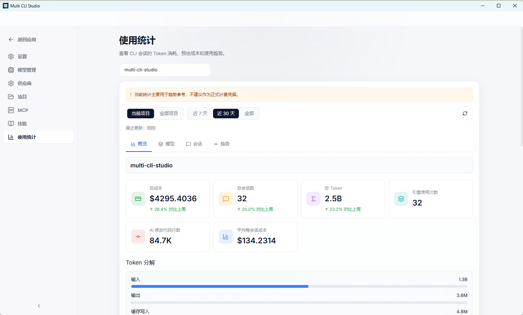Image resolution: width=523 pixels, height=315 pixels.
Task: Open the 供应商 page label
Action: [x=25, y=83]
